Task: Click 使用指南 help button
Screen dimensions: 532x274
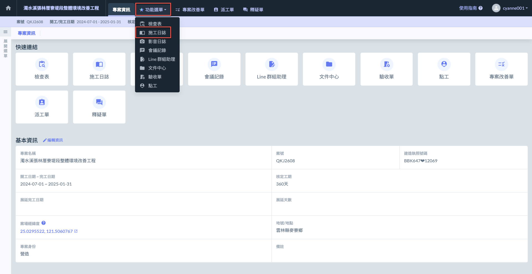Action: point(470,8)
